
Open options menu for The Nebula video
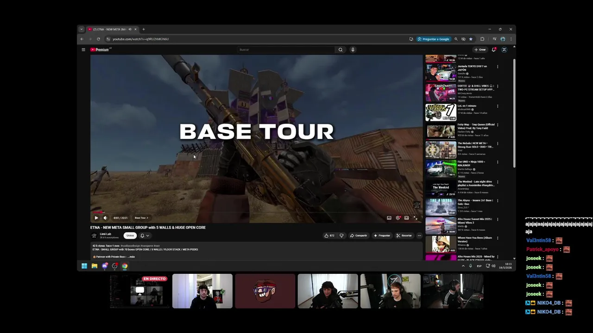click(x=498, y=143)
